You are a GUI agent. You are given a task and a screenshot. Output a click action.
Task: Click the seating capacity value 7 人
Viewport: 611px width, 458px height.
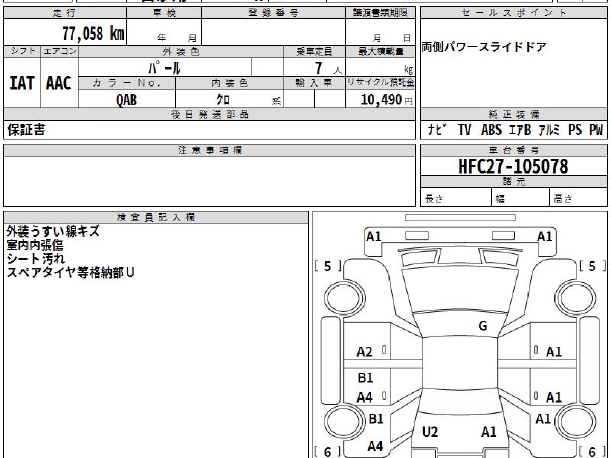328,68
